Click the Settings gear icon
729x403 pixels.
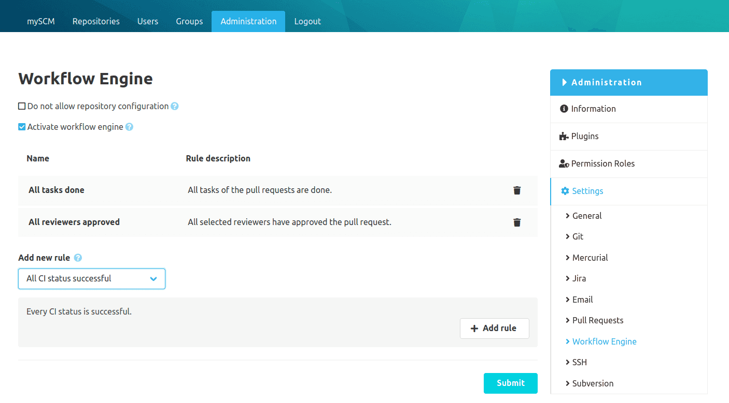pos(564,190)
